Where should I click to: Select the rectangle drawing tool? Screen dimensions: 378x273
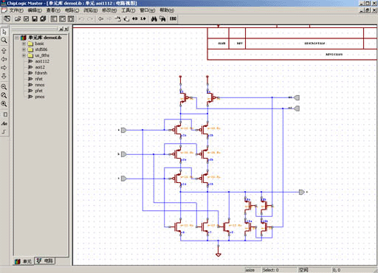point(5,114)
